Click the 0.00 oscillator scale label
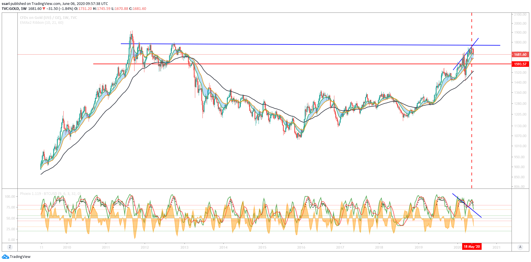 12,240
